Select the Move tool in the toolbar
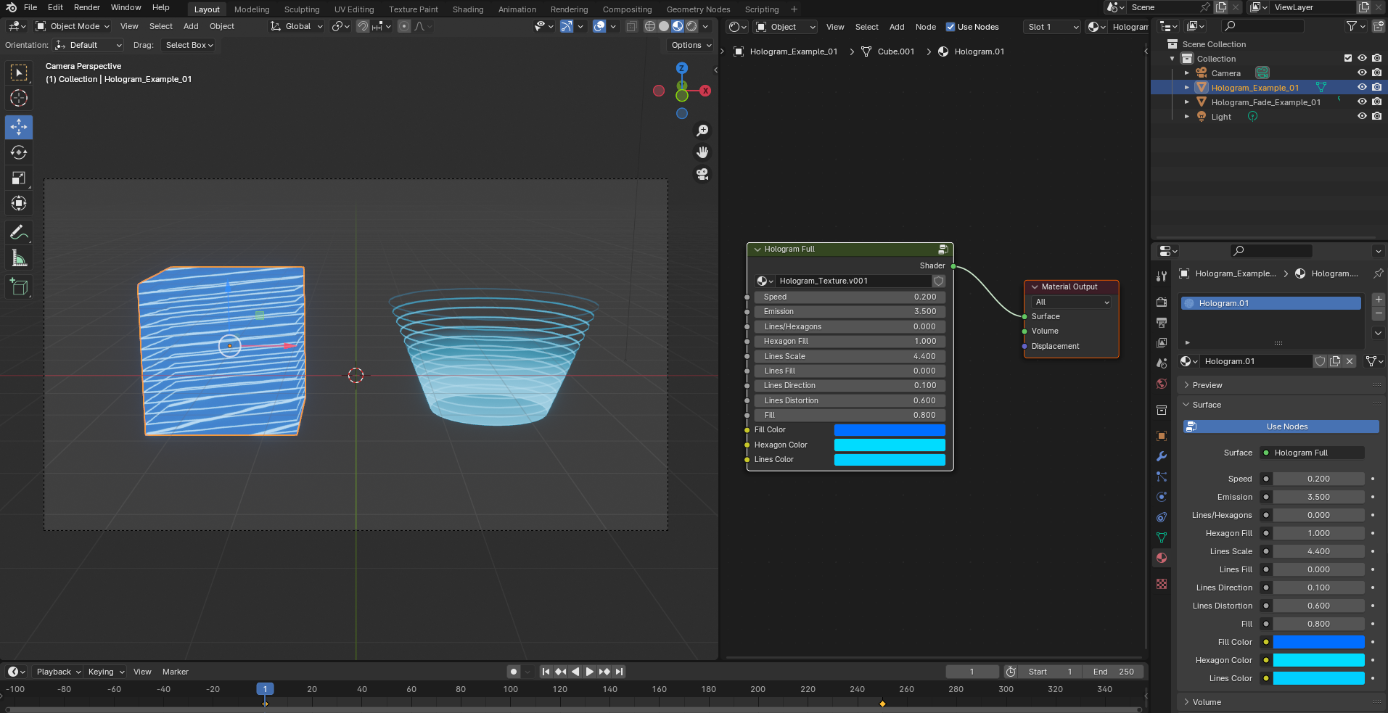 click(19, 127)
